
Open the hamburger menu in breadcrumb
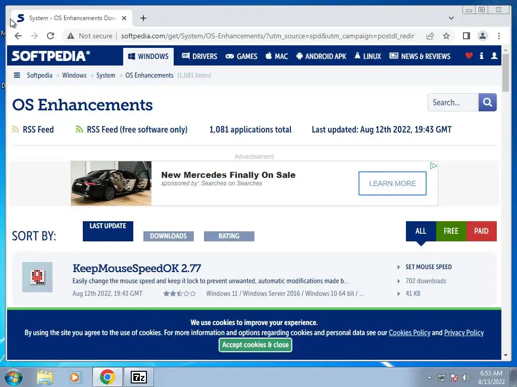(17, 76)
